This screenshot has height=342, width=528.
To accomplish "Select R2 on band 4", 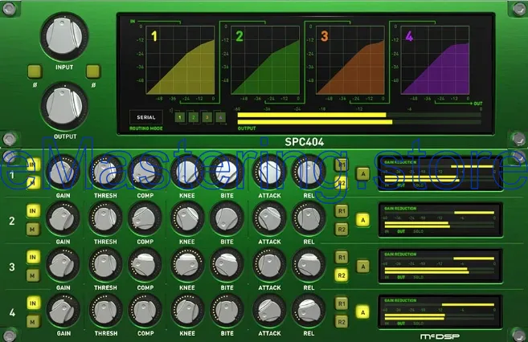I will (342, 322).
